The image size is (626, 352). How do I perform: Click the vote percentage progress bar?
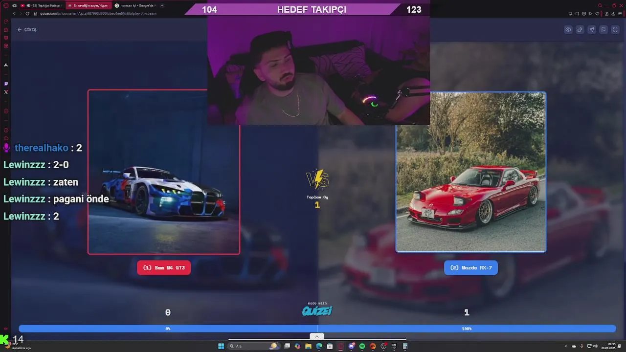[x=317, y=329]
